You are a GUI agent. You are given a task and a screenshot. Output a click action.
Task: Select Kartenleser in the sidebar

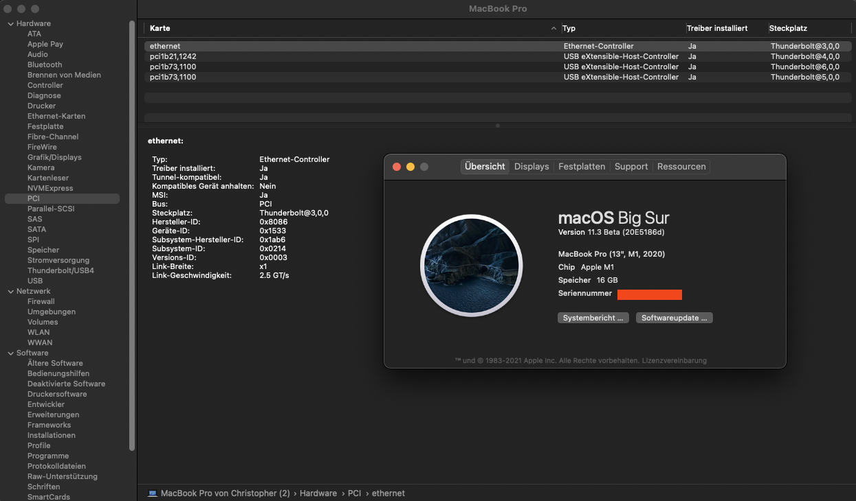pos(48,178)
